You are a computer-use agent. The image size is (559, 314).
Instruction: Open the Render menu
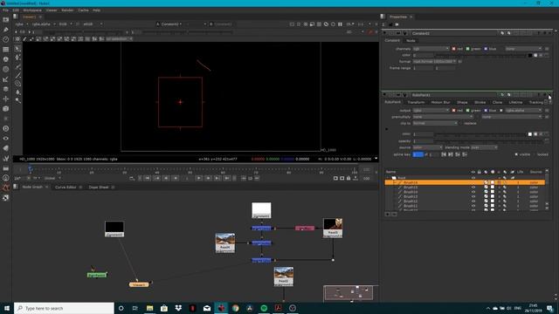pyautogui.click(x=67, y=10)
